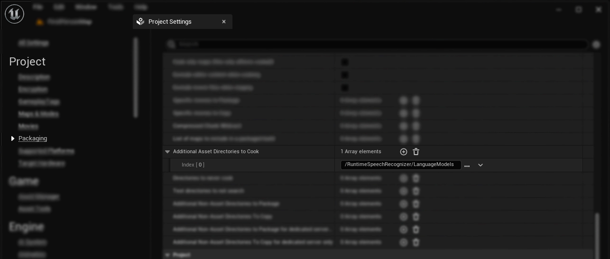Open the Packaging settings category
Screen dimensions: 610x259
pyautogui.click(x=33, y=139)
